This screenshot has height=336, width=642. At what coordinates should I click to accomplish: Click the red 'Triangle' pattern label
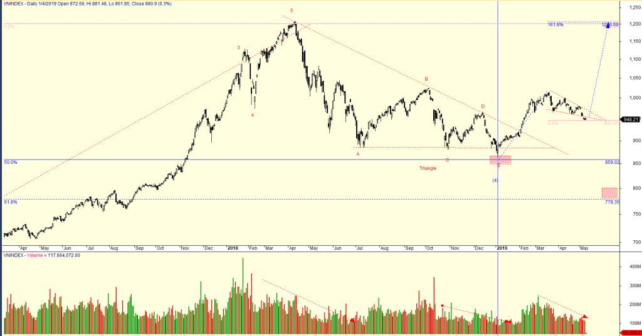(428, 168)
